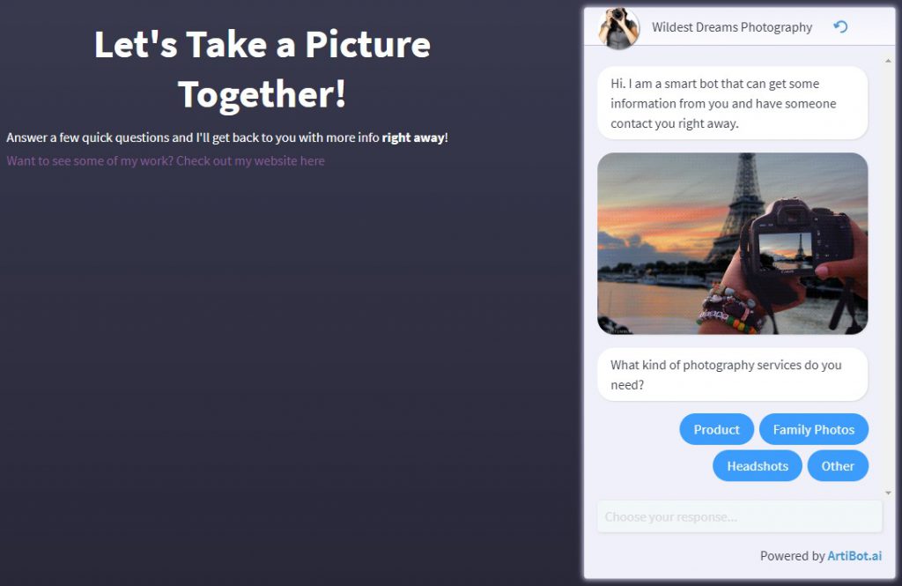902x586 pixels.
Task: Click the restart conversation arrow icon
Action: 840,26
